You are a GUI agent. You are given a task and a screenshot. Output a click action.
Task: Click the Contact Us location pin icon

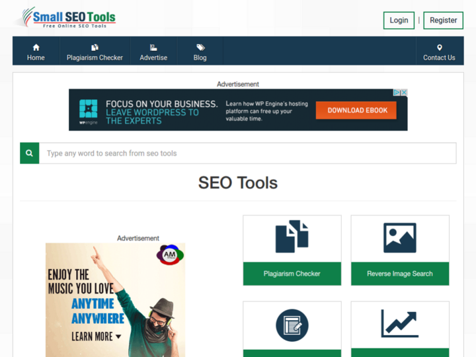439,48
